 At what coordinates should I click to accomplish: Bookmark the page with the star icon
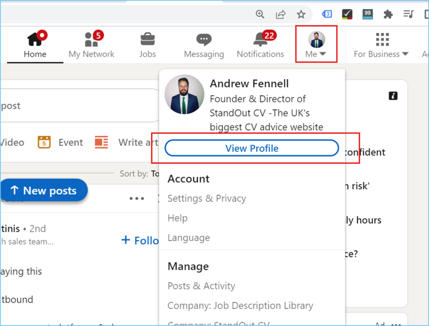(x=301, y=14)
